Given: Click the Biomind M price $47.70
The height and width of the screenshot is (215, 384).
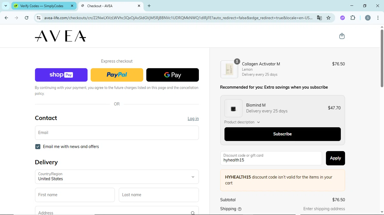Looking at the screenshot, I should 334,108.
